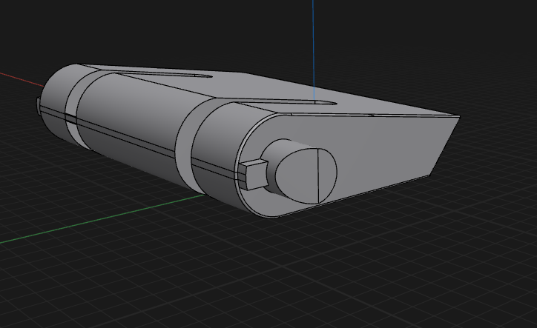Viewport: 537px width, 328px height.
Task: Click the small rectangular tab beside the knob
Action: tap(254, 175)
